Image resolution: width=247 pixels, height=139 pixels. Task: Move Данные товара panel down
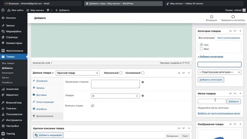point(184,73)
